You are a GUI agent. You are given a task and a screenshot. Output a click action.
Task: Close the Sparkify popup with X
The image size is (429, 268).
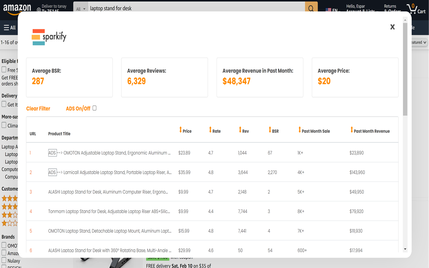pos(392,27)
